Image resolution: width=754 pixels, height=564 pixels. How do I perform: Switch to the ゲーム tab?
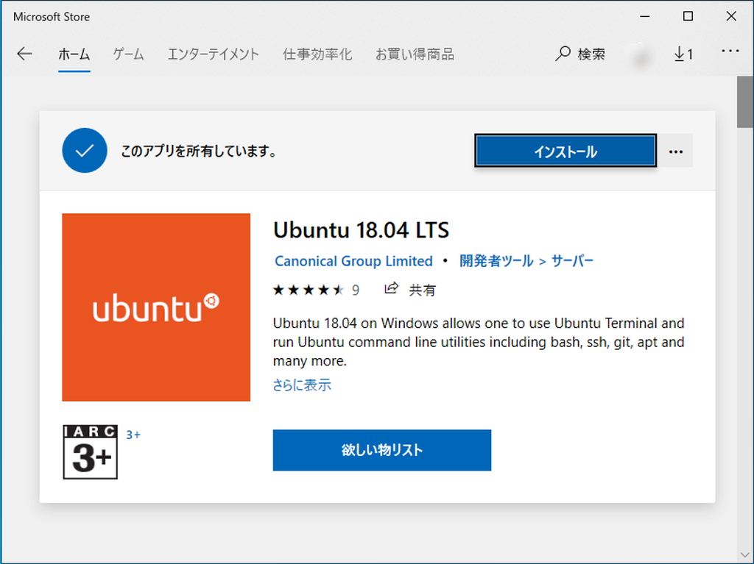click(x=127, y=54)
